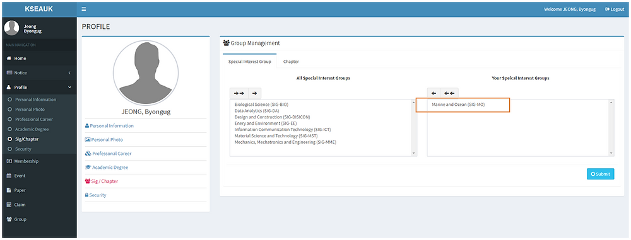Click Your groups list scrollbar down arrow
Image resolution: width=631 pixels, height=240 pixels.
pos(611,153)
